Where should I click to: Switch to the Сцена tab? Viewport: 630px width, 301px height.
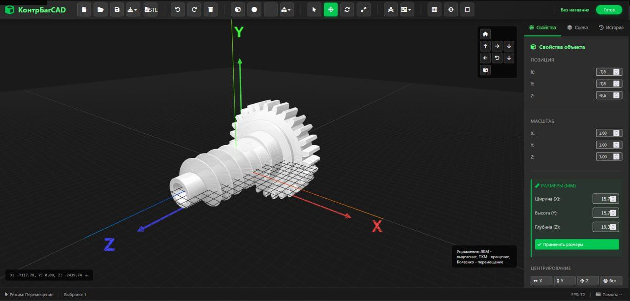(577, 28)
